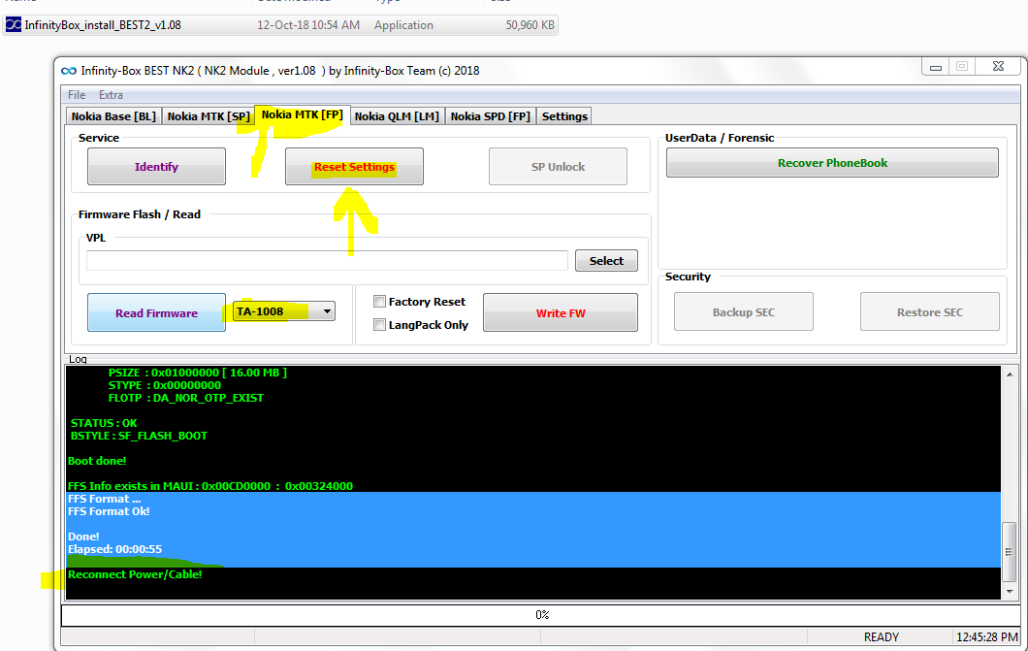This screenshot has width=1028, height=651.
Task: Enable the Factory Reset checkbox
Action: click(x=379, y=302)
